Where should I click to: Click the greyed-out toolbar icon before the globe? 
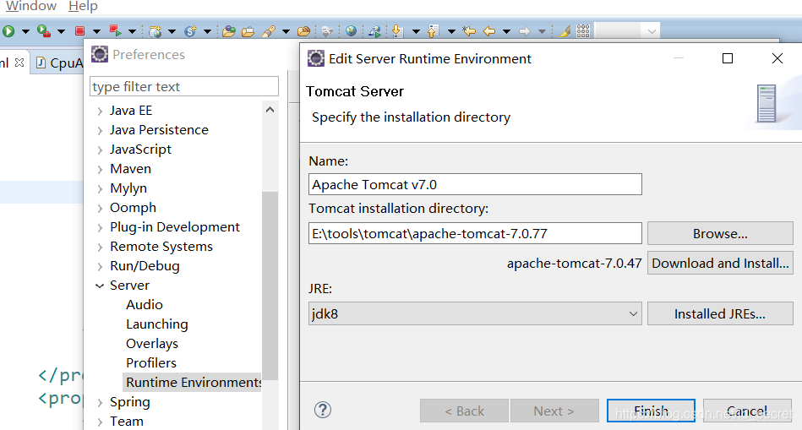(x=328, y=32)
